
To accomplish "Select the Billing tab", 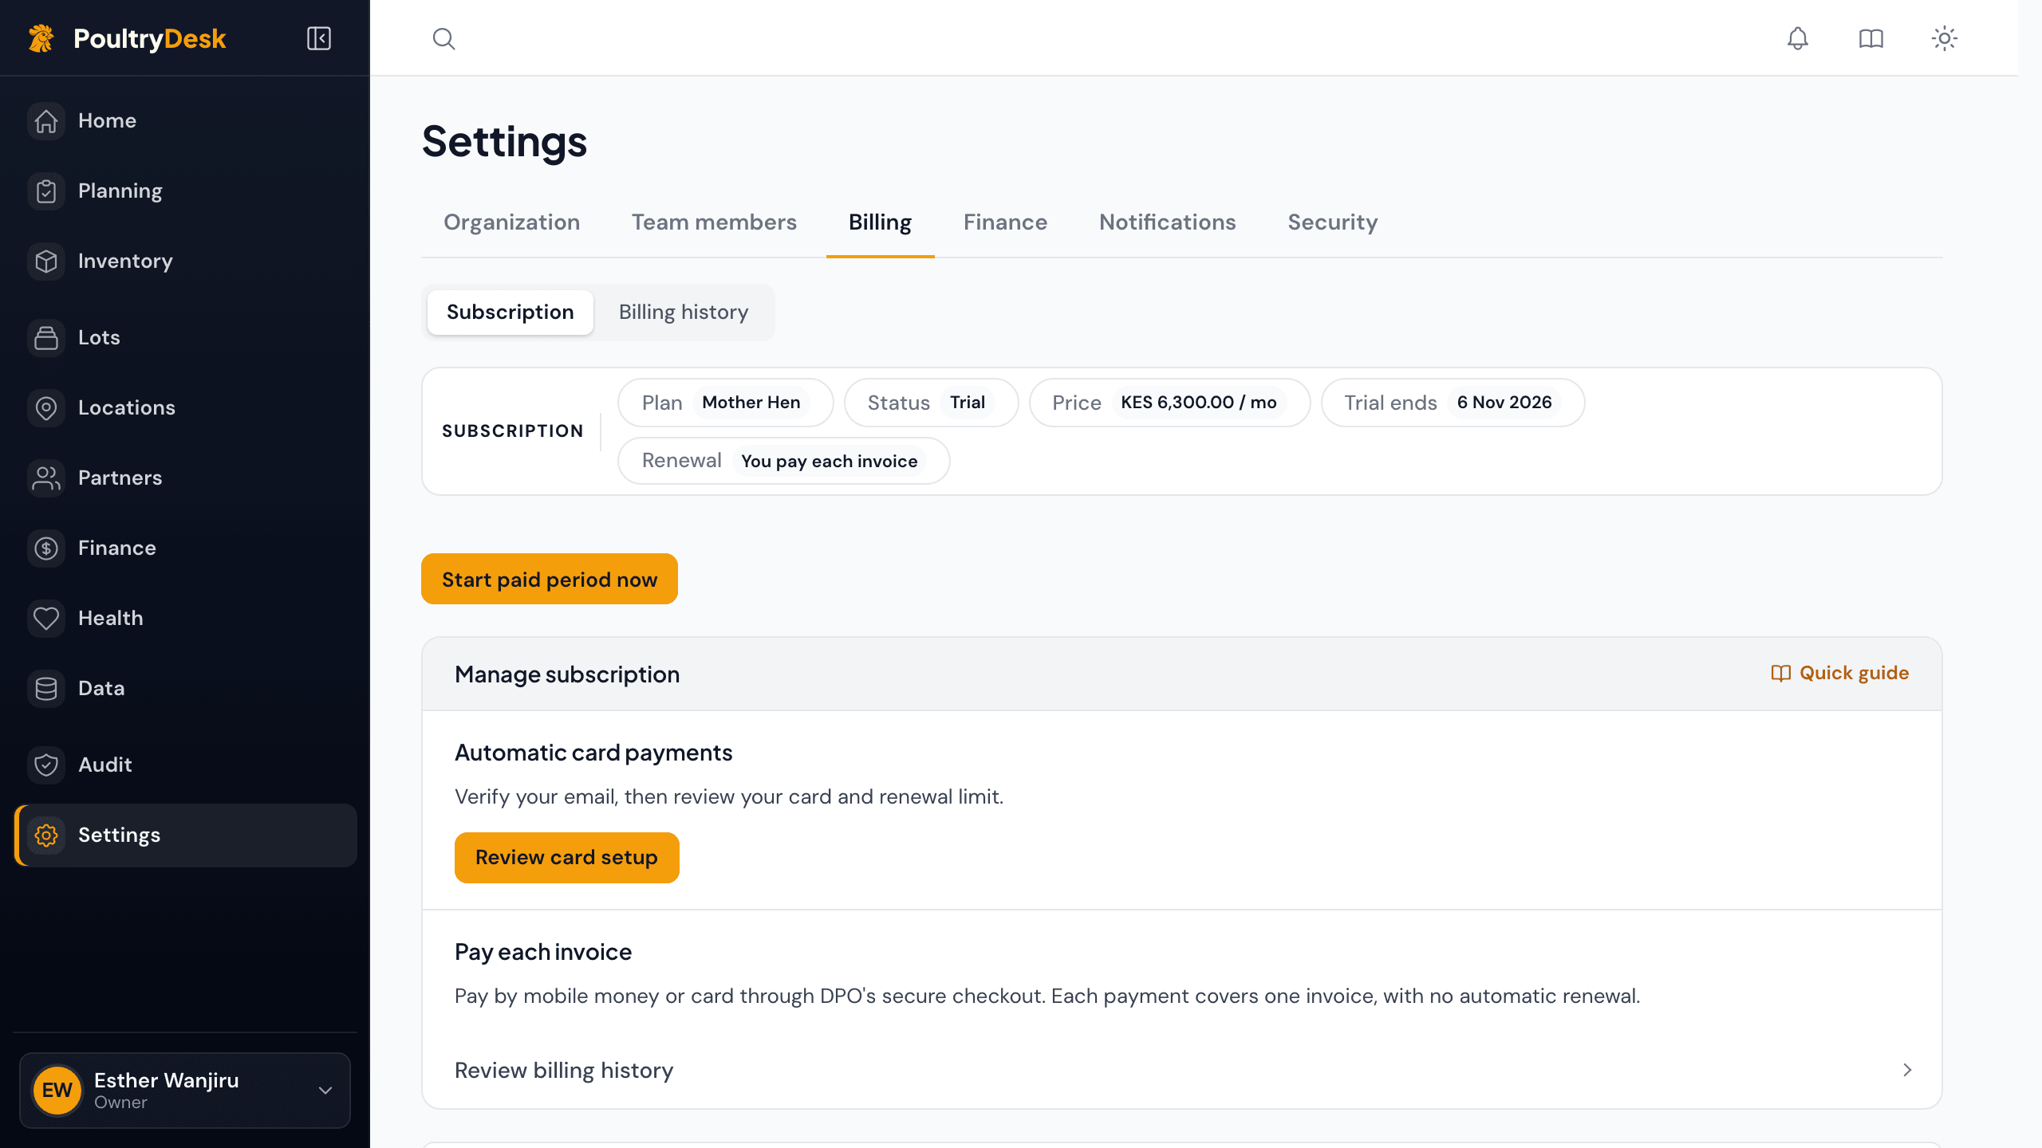I will (x=880, y=222).
